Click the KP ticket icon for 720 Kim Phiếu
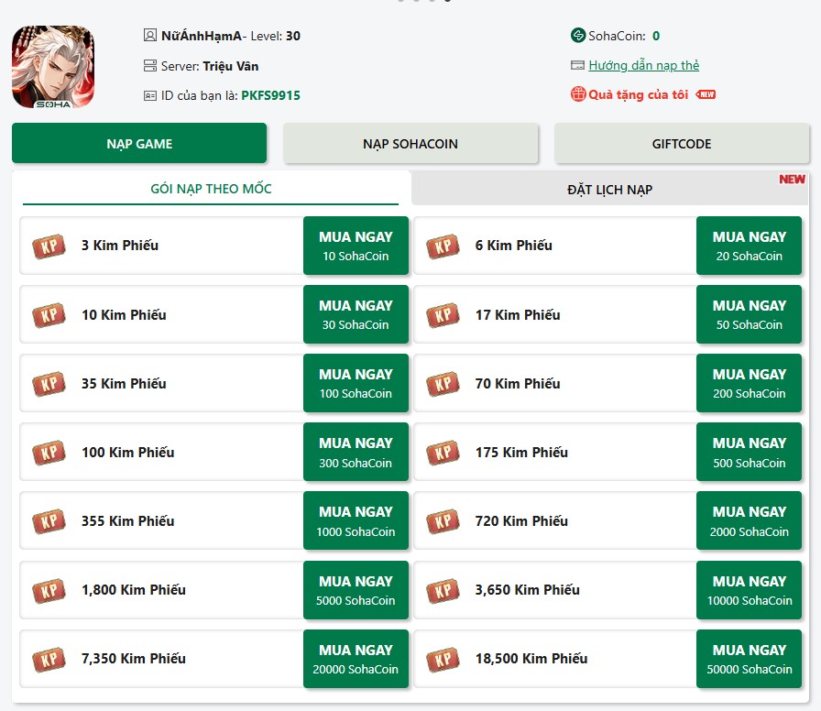 (x=443, y=521)
